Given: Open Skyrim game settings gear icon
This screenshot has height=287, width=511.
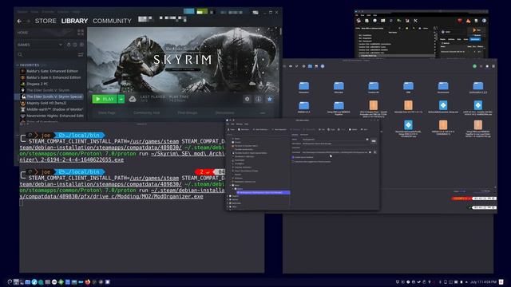Looking at the screenshot, I should pyautogui.click(x=247, y=99).
